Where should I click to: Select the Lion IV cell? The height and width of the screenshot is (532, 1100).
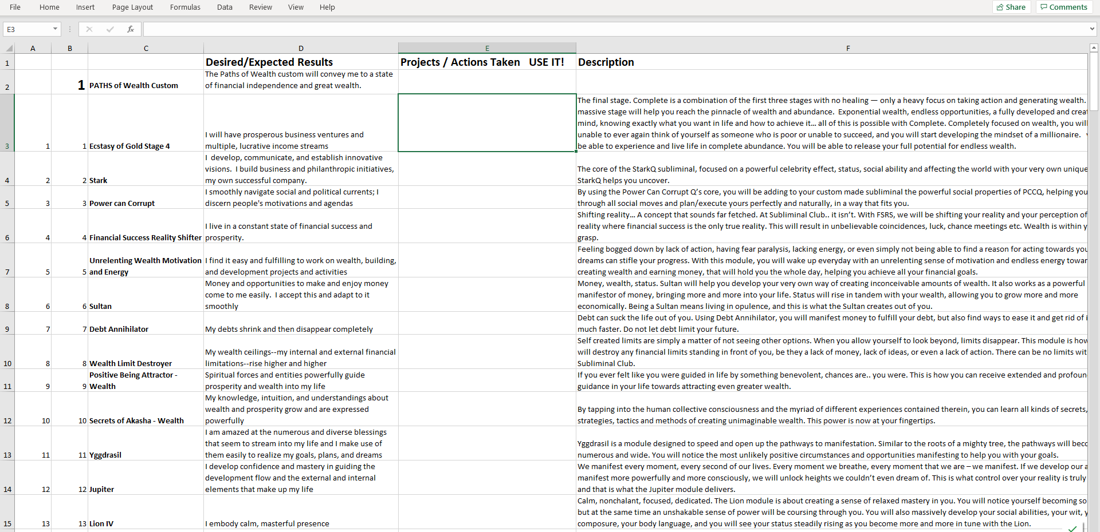pos(146,512)
